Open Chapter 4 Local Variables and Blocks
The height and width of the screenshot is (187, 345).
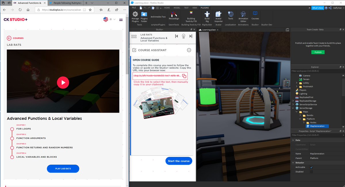(x=37, y=157)
